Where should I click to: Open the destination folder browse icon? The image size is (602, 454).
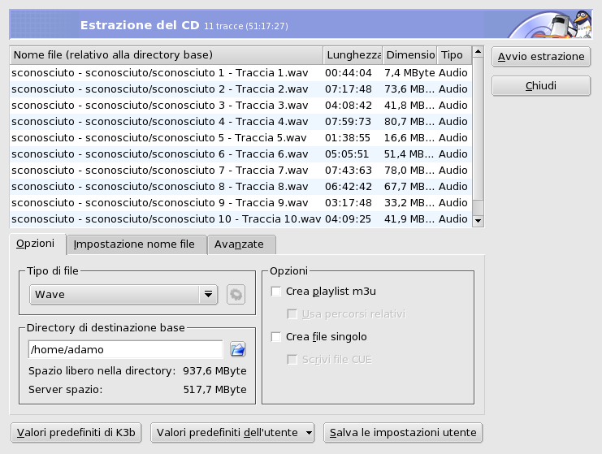[x=237, y=349]
